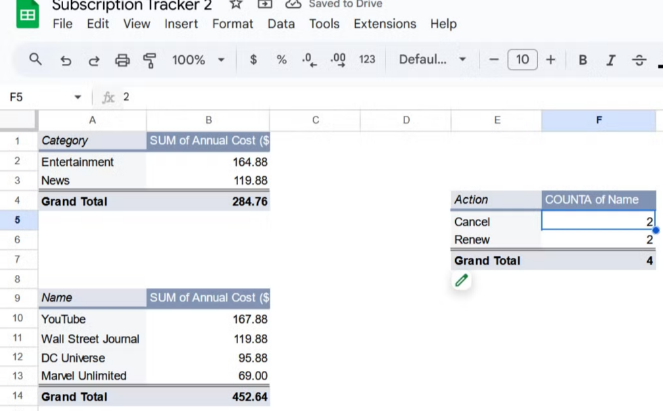The width and height of the screenshot is (663, 411).
Task: Open the Insert menu
Action: click(181, 24)
